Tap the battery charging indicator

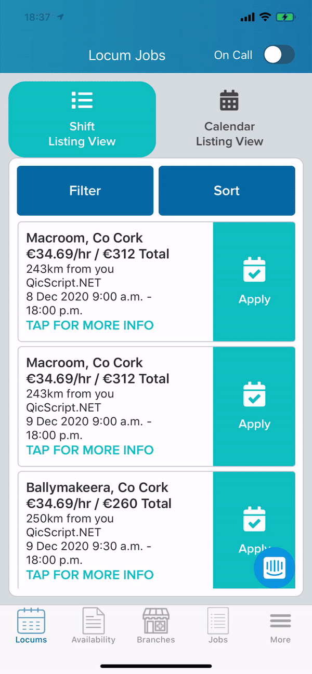(285, 17)
